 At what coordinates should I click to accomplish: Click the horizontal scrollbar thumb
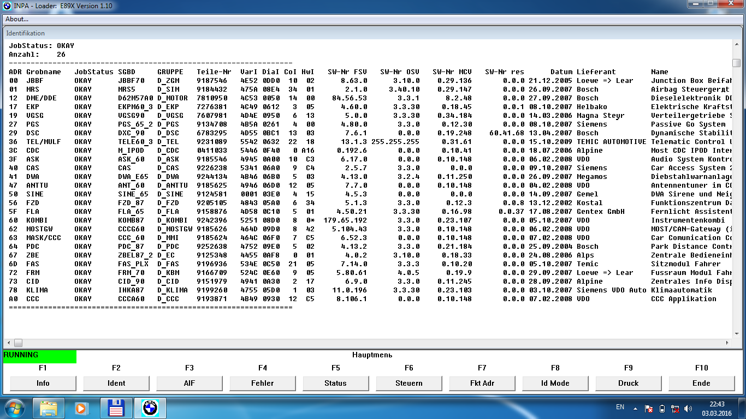point(18,343)
